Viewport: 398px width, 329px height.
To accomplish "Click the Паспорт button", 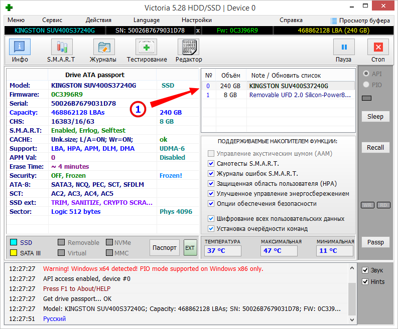I will pyautogui.click(x=165, y=248).
